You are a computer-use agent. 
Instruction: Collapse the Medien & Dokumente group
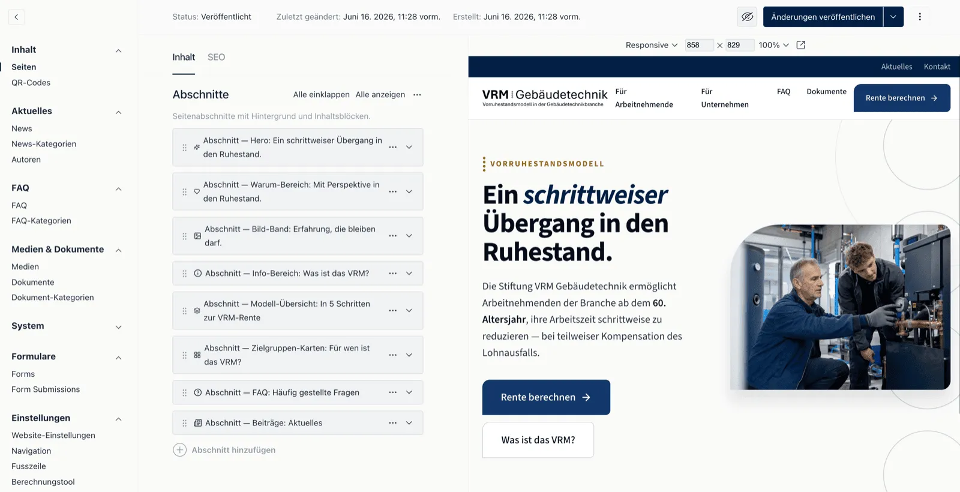click(x=118, y=250)
